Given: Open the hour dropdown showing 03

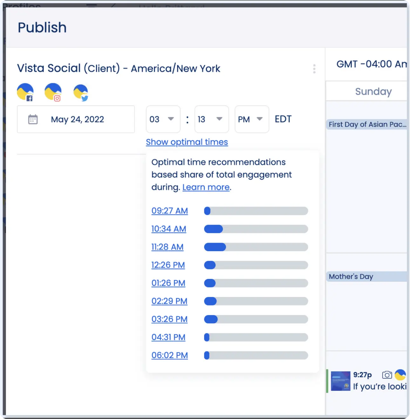Looking at the screenshot, I should pos(163,119).
